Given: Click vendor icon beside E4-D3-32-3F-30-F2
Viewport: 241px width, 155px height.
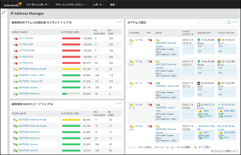Looking at the screenshot, I should tap(219, 105).
